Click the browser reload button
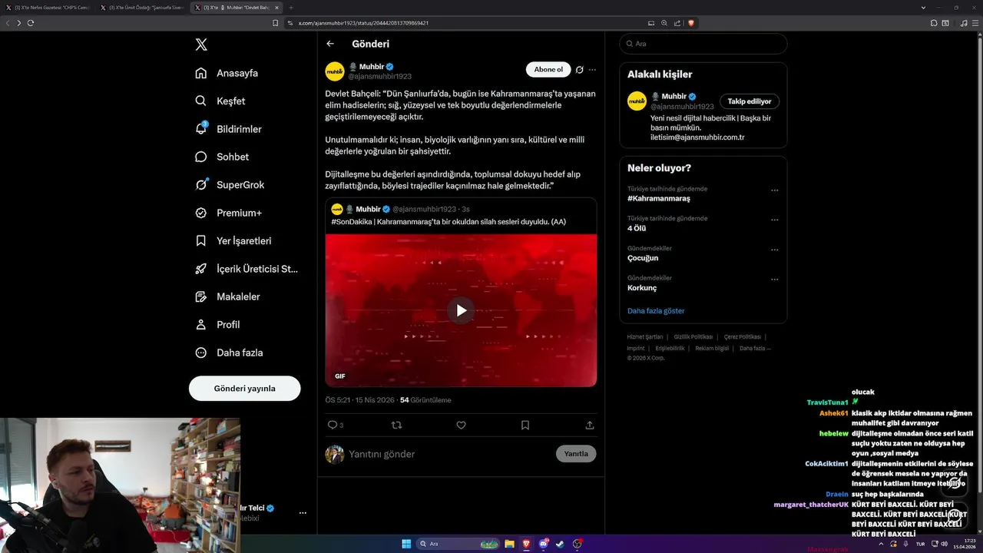The height and width of the screenshot is (553, 983). [x=31, y=23]
